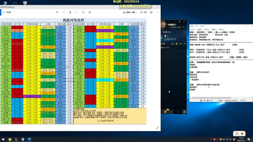Click the IME skin shirt icon

pyautogui.click(x=242, y=133)
